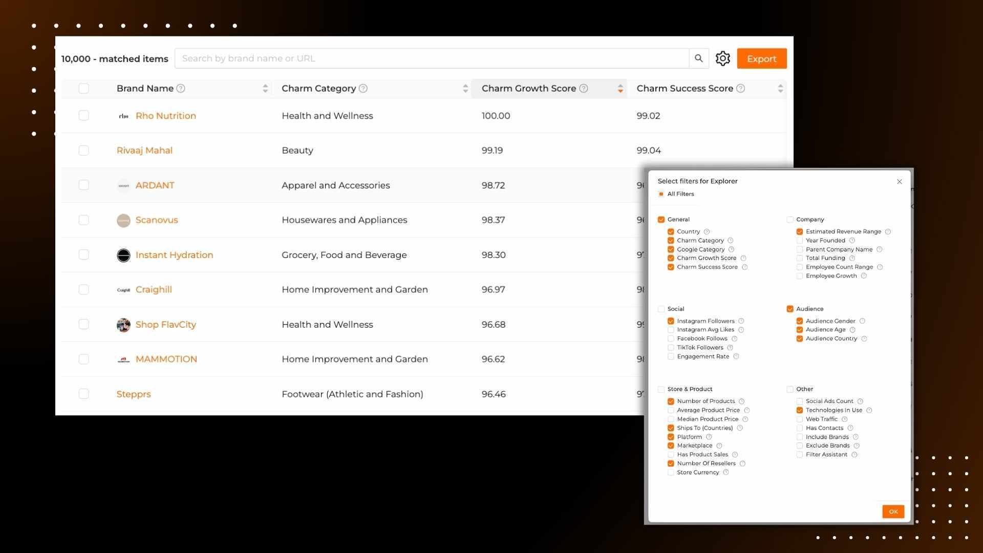983x553 pixels.
Task: Click the ARDANT brand logo
Action: [x=123, y=186]
